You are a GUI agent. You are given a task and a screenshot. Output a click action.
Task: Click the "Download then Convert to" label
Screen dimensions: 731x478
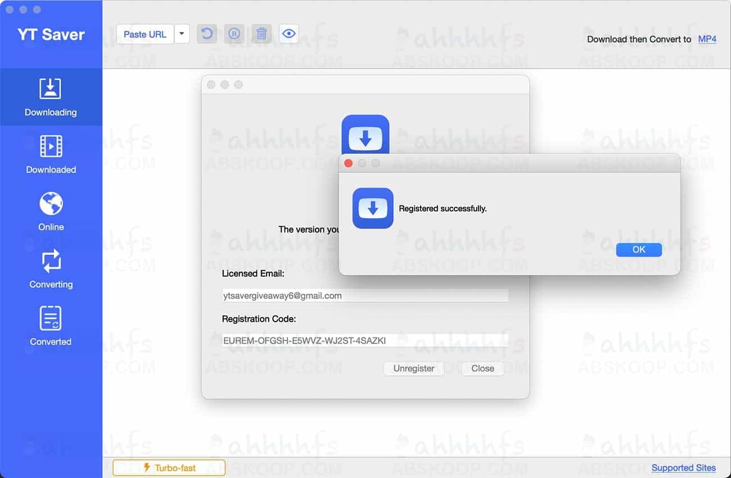click(x=639, y=39)
